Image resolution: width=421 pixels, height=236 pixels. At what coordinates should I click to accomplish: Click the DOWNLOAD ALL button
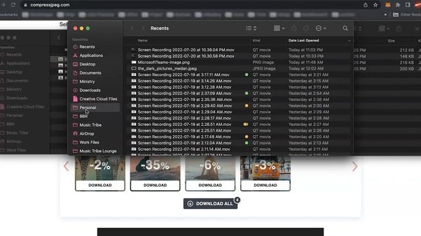coord(210,204)
